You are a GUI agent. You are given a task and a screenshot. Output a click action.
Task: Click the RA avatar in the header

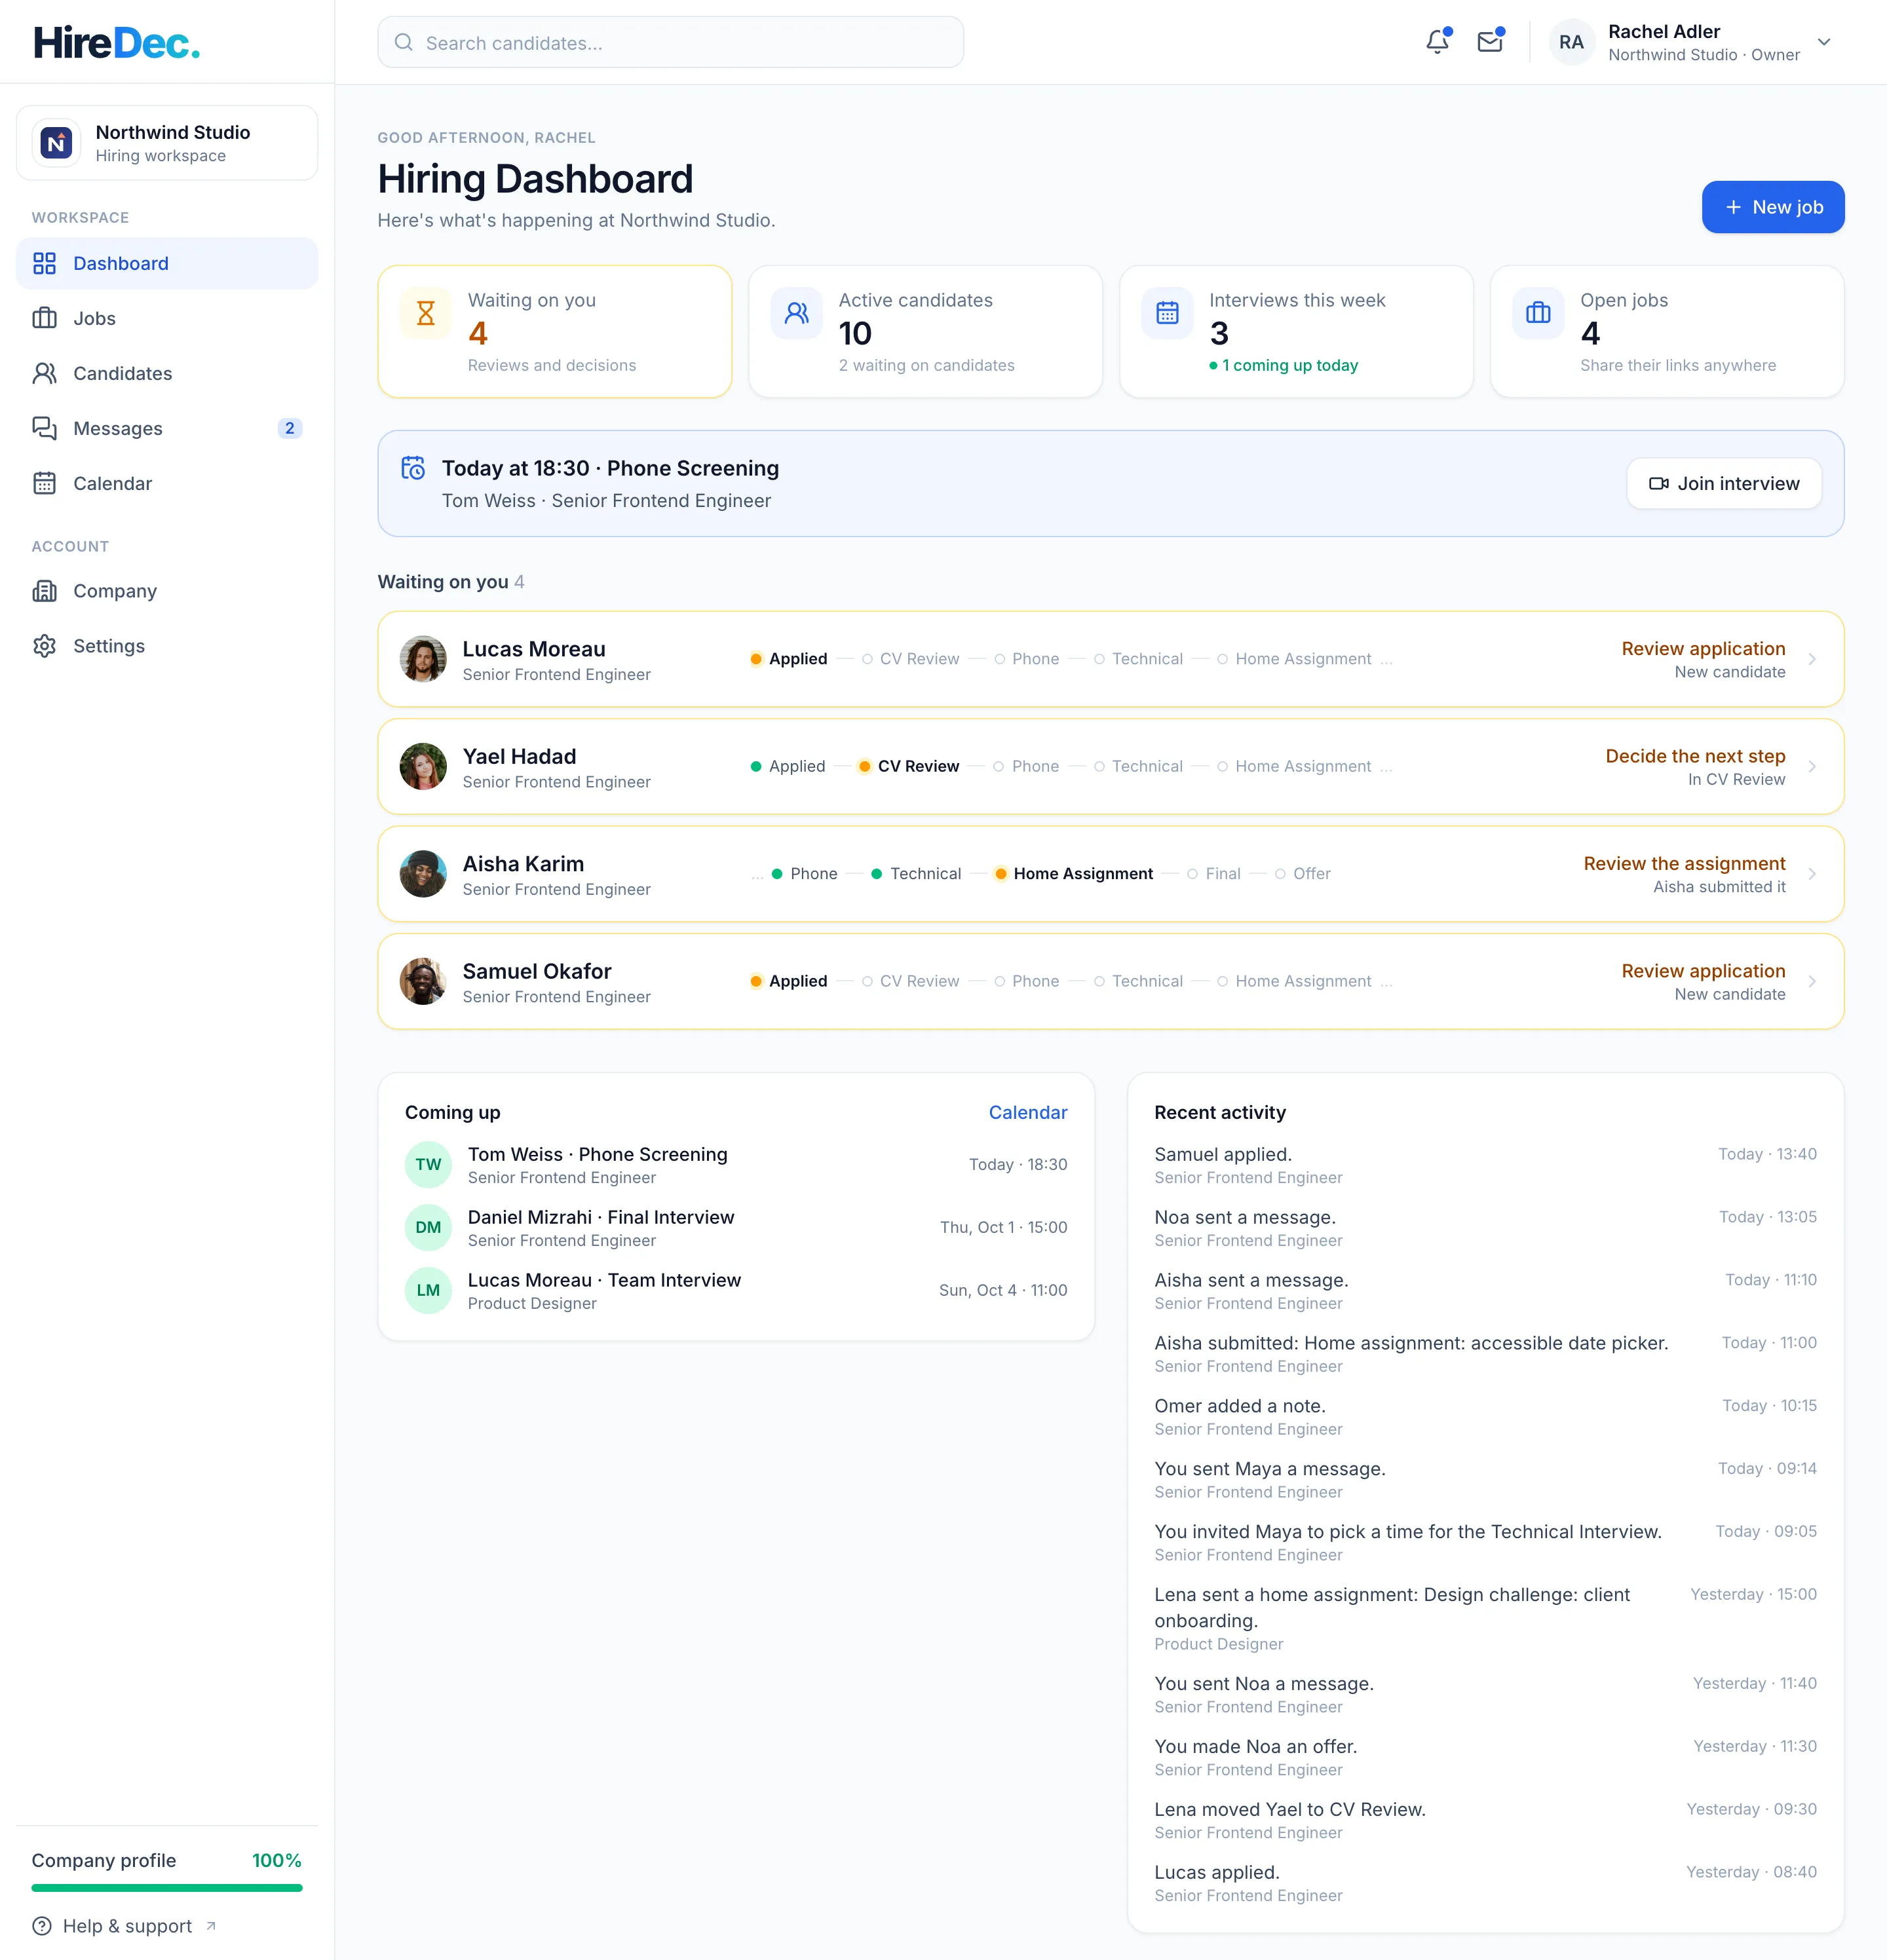pos(1571,42)
